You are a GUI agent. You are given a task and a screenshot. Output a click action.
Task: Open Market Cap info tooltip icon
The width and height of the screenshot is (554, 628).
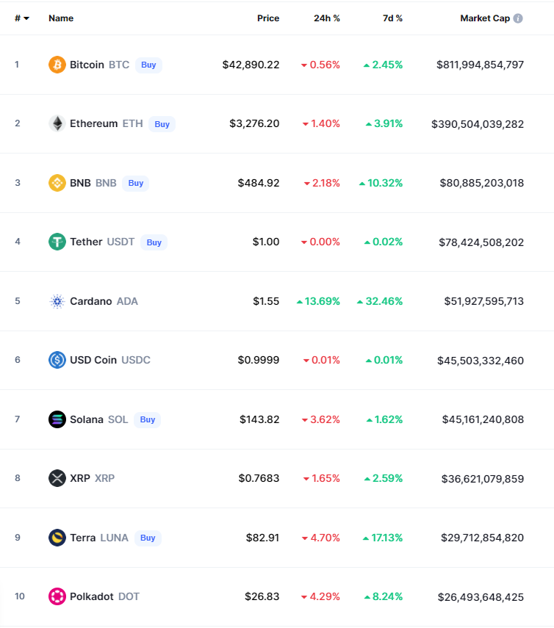pos(518,18)
